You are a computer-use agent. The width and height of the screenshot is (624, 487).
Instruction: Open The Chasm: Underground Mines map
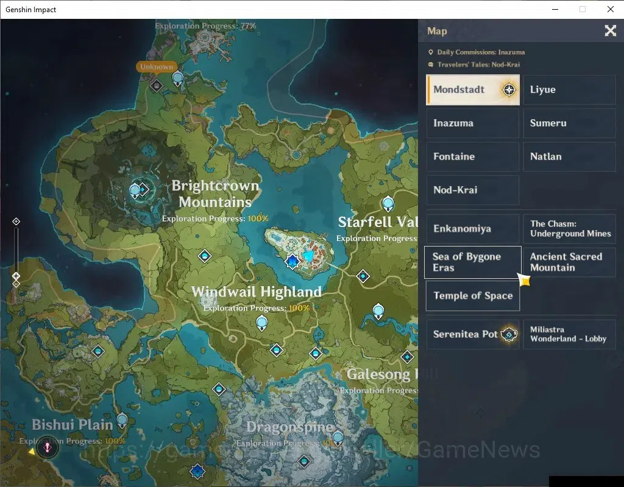point(570,229)
